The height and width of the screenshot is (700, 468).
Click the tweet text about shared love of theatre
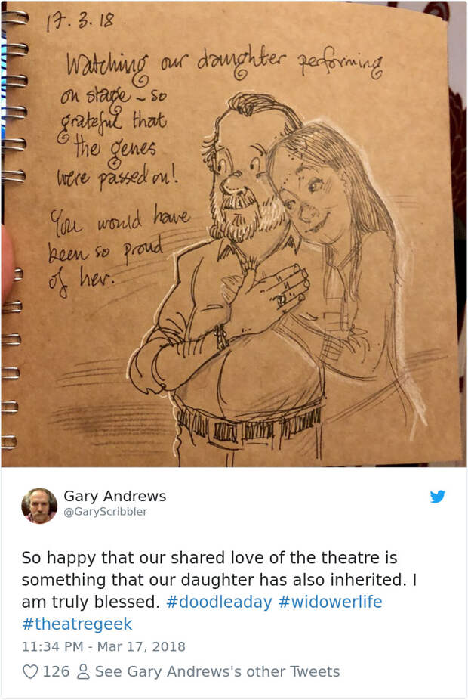coord(219,580)
